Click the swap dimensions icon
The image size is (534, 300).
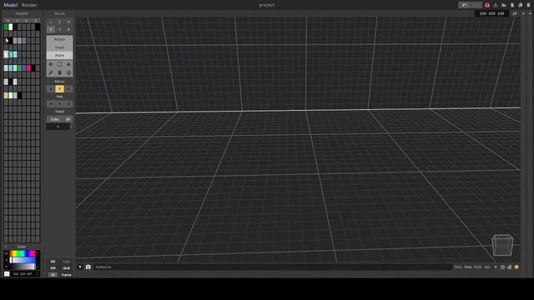tap(515, 13)
